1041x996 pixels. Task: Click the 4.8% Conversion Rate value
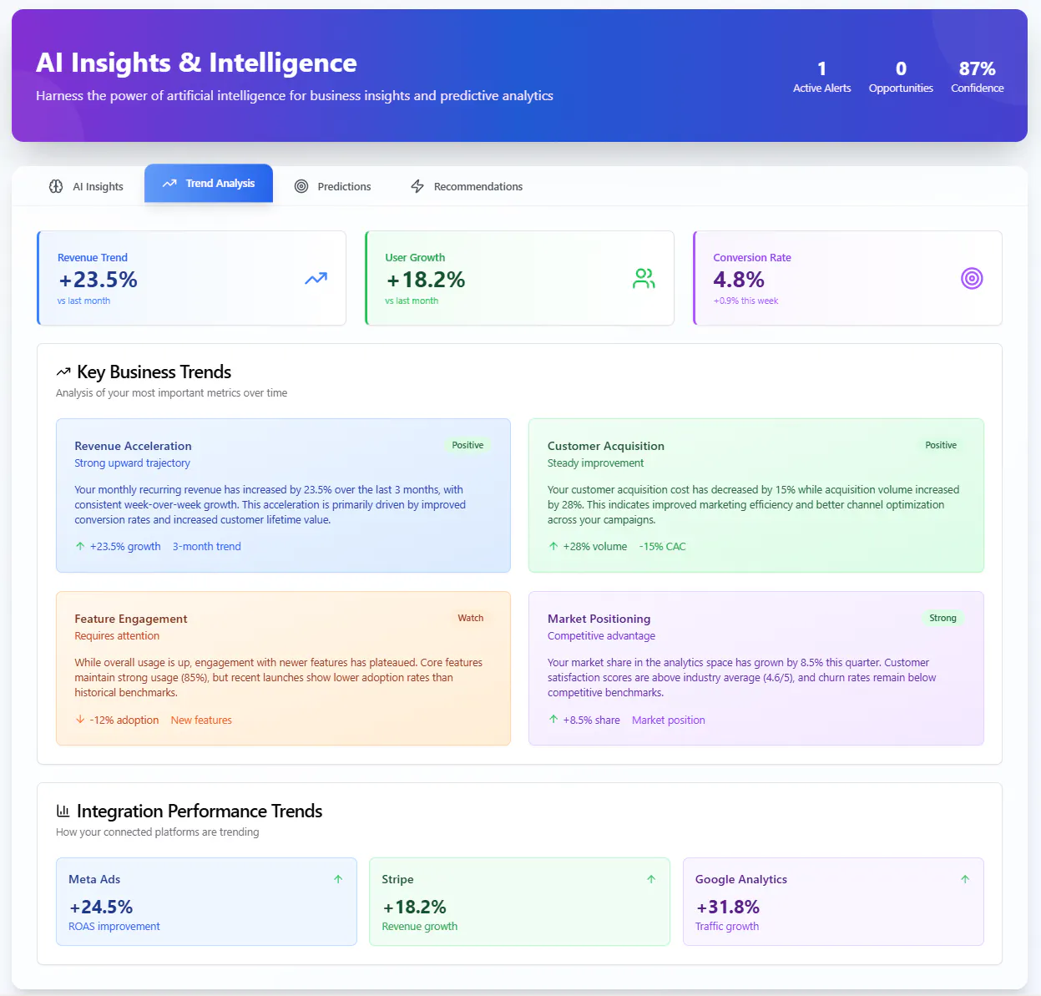coord(739,280)
